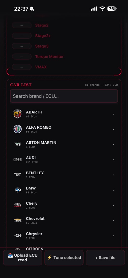128x278 pixels.
Task: Open the Chevrolet 64 ECUs entry
Action: point(64,220)
